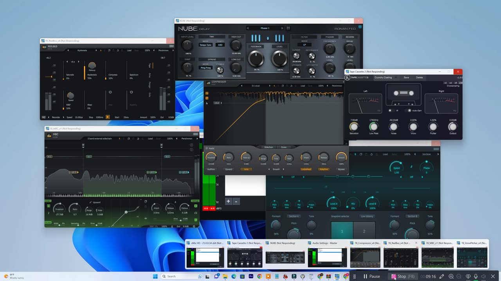The width and height of the screenshot is (501, 281).
Task: Click the recorder drag handle dots
Action: (x=355, y=276)
